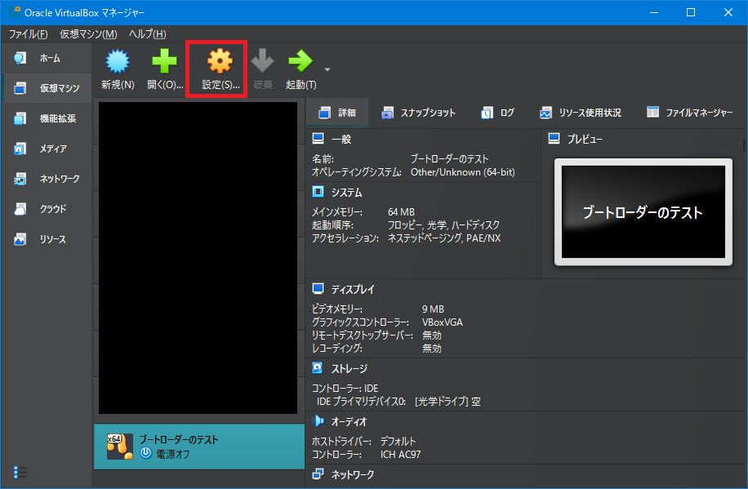Click the ネットワーク details section header
Image resolution: width=748 pixels, height=489 pixels.
(353, 474)
